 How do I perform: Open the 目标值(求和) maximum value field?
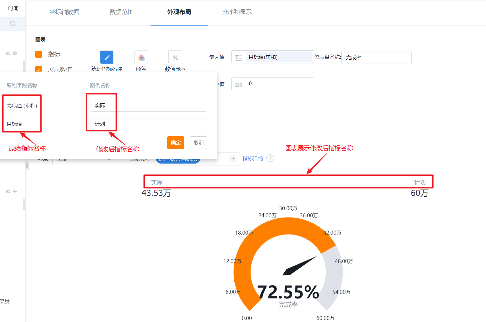click(x=279, y=57)
